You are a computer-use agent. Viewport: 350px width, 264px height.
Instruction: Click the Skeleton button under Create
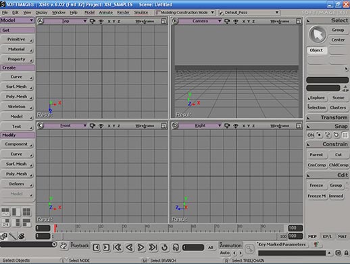(x=18, y=107)
